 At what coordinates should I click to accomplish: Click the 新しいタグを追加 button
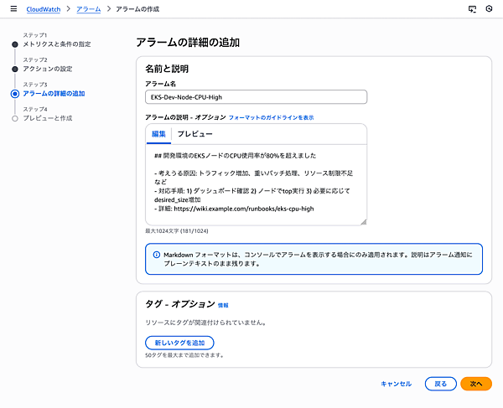[179, 343]
